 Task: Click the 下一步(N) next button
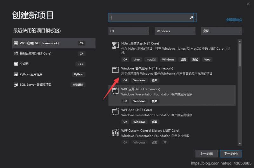coord(231,154)
